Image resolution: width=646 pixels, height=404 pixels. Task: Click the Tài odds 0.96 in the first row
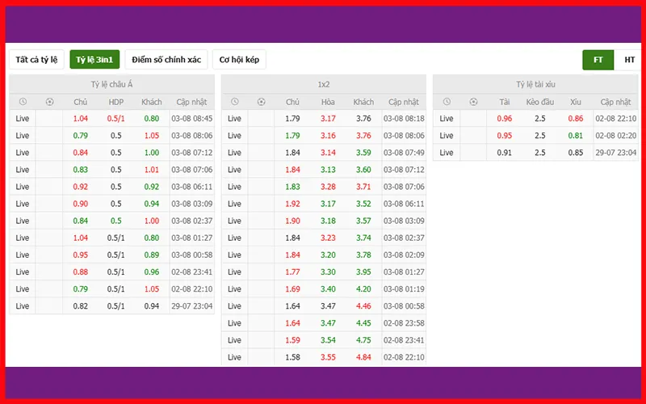tap(505, 119)
